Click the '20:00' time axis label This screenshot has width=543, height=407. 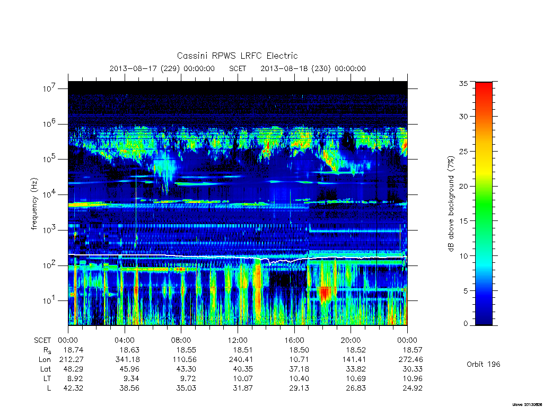351,340
